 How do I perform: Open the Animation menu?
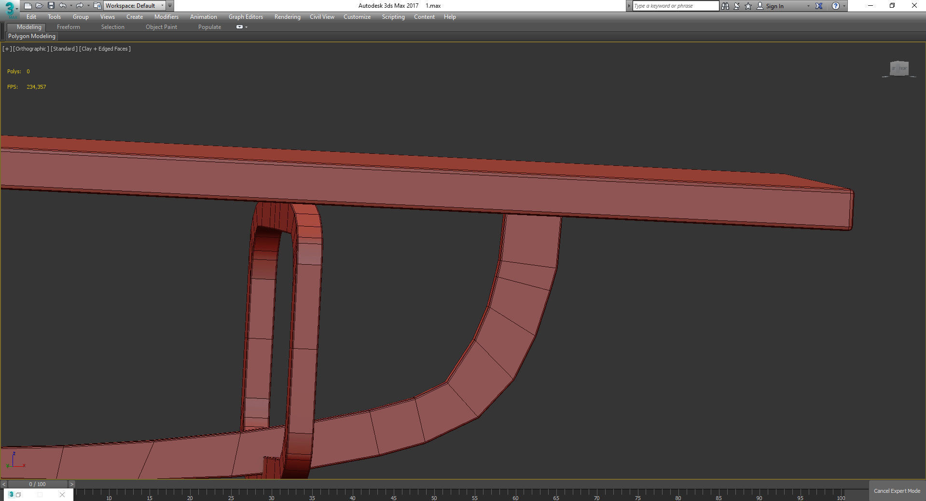point(204,17)
